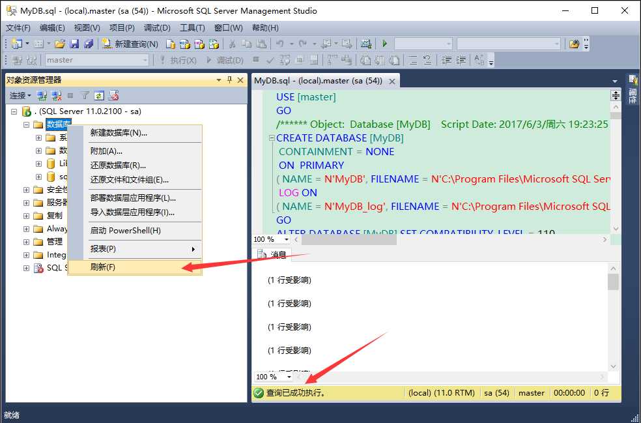Click the editor split-window handle icon

[x=616, y=96]
